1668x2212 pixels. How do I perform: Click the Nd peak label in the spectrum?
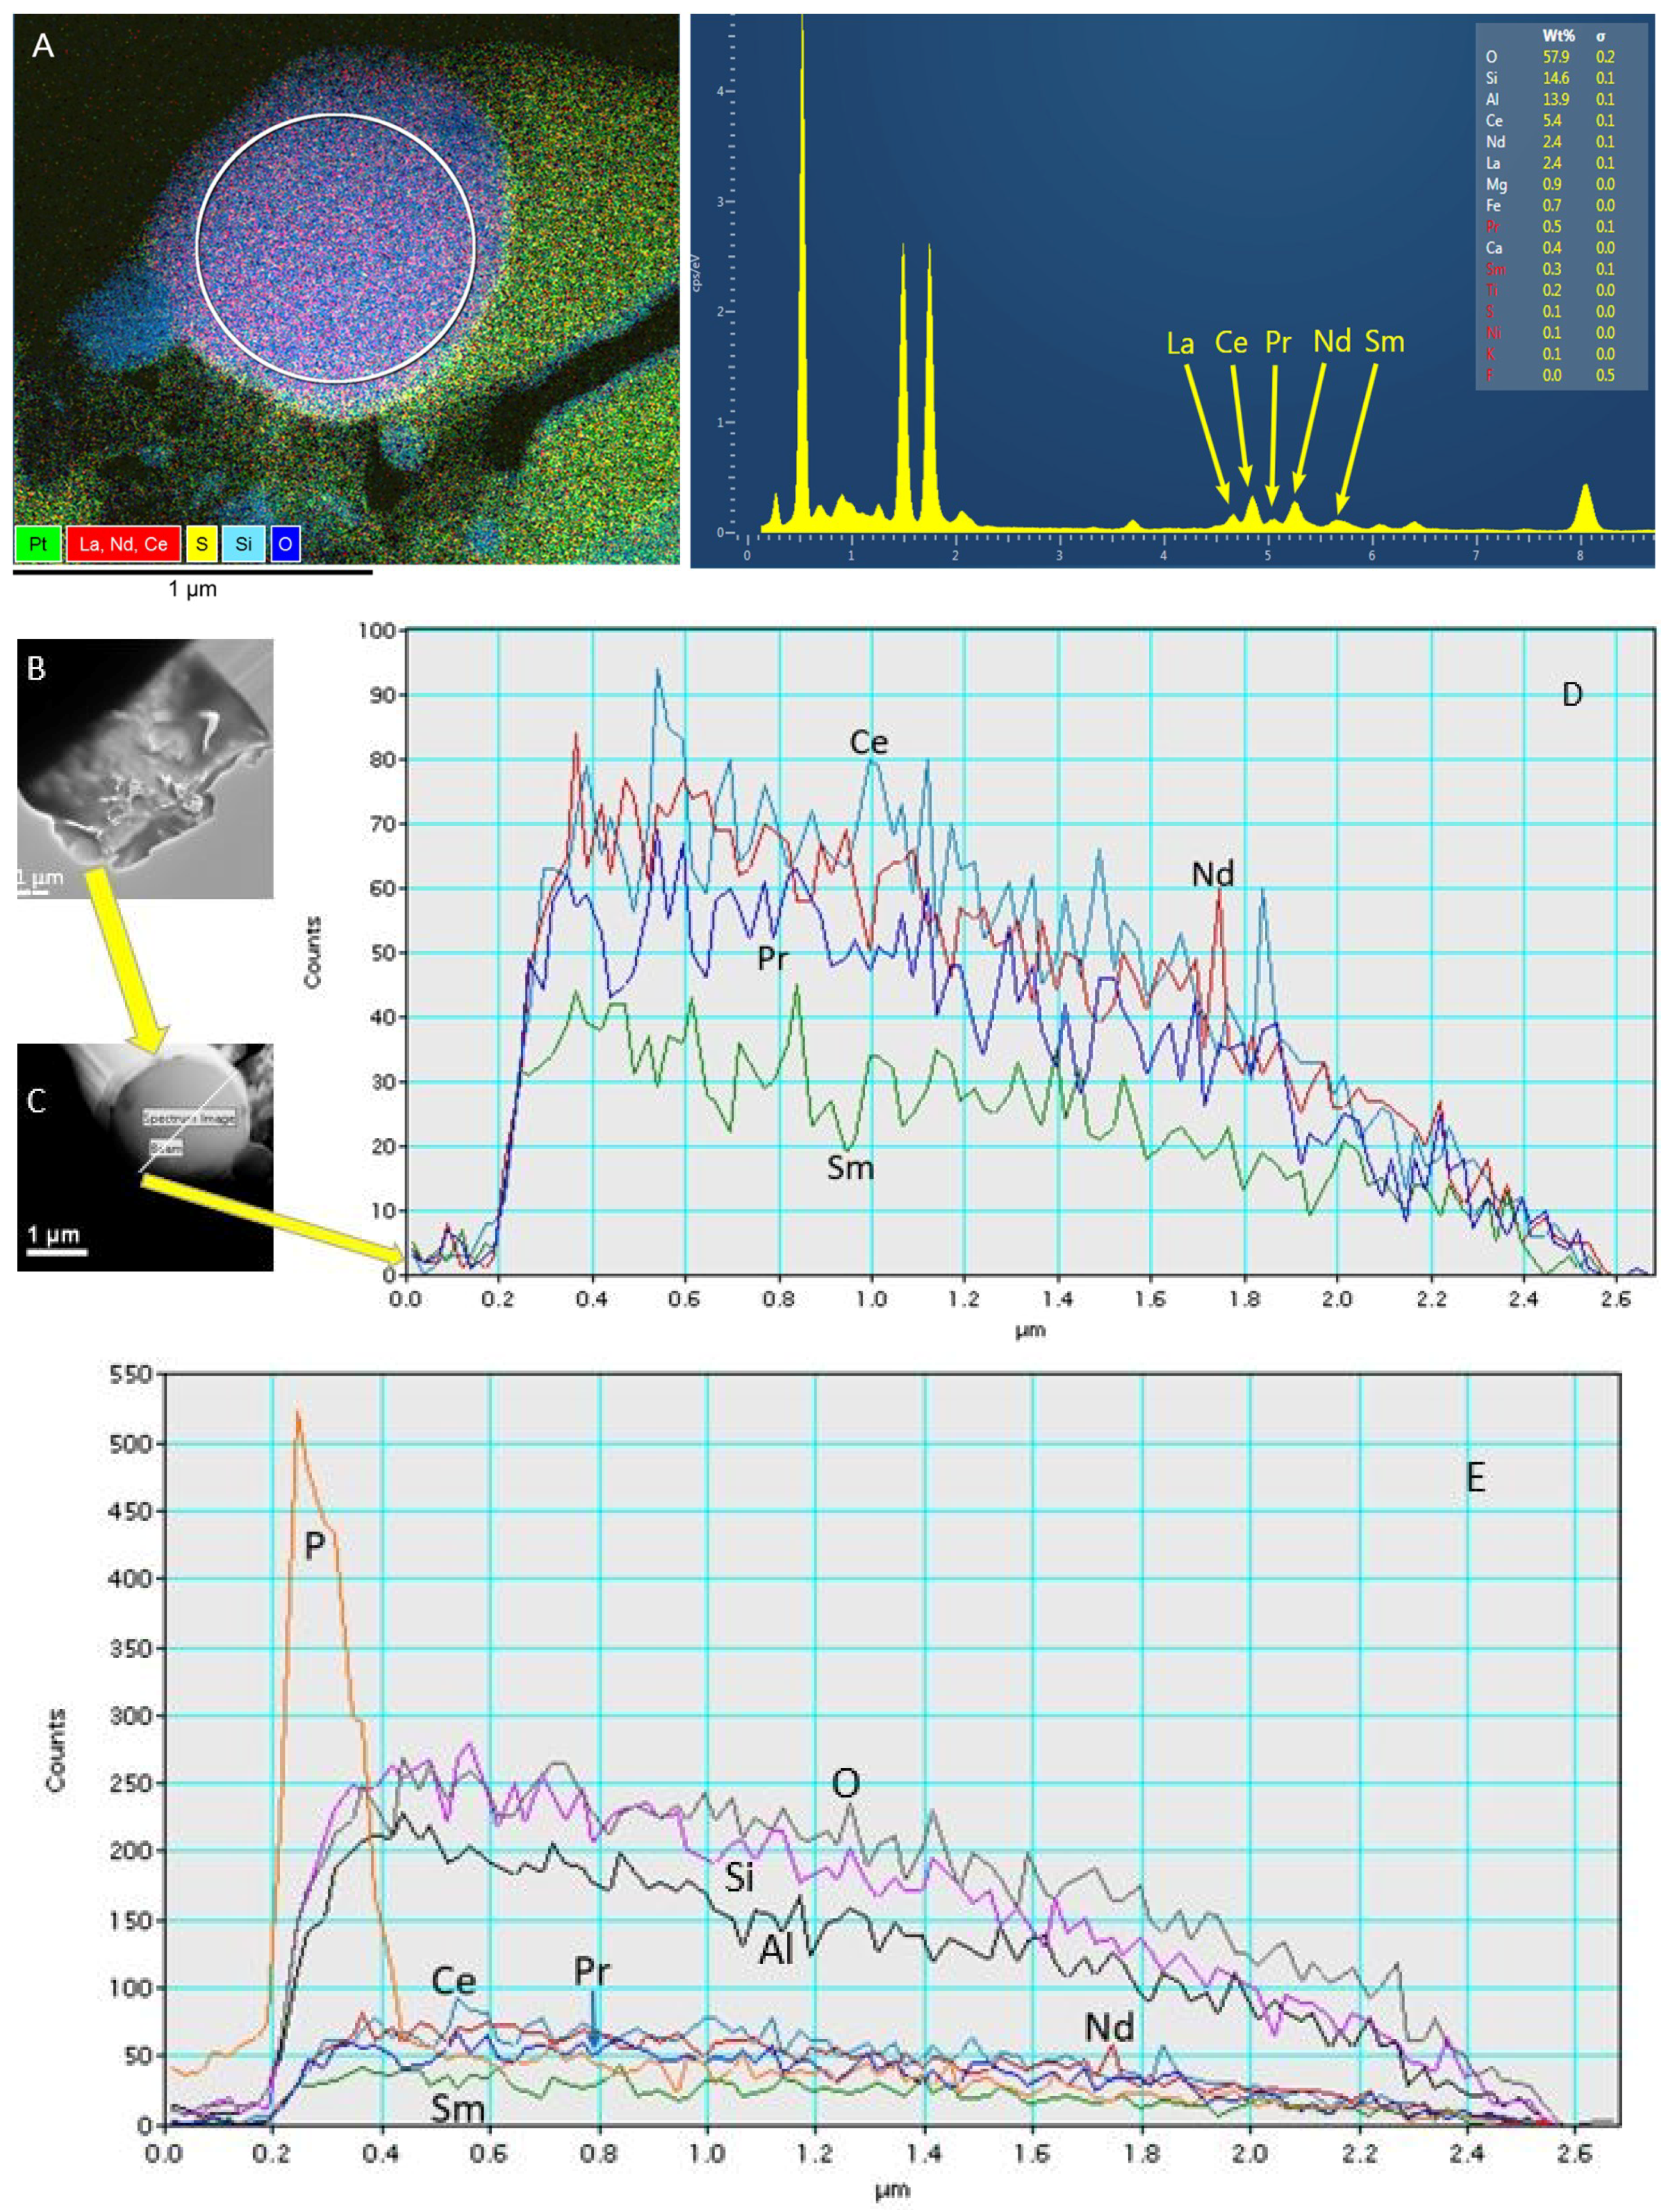coord(1332,342)
